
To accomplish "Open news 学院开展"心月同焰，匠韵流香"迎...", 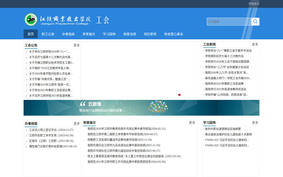I will point(226,95).
